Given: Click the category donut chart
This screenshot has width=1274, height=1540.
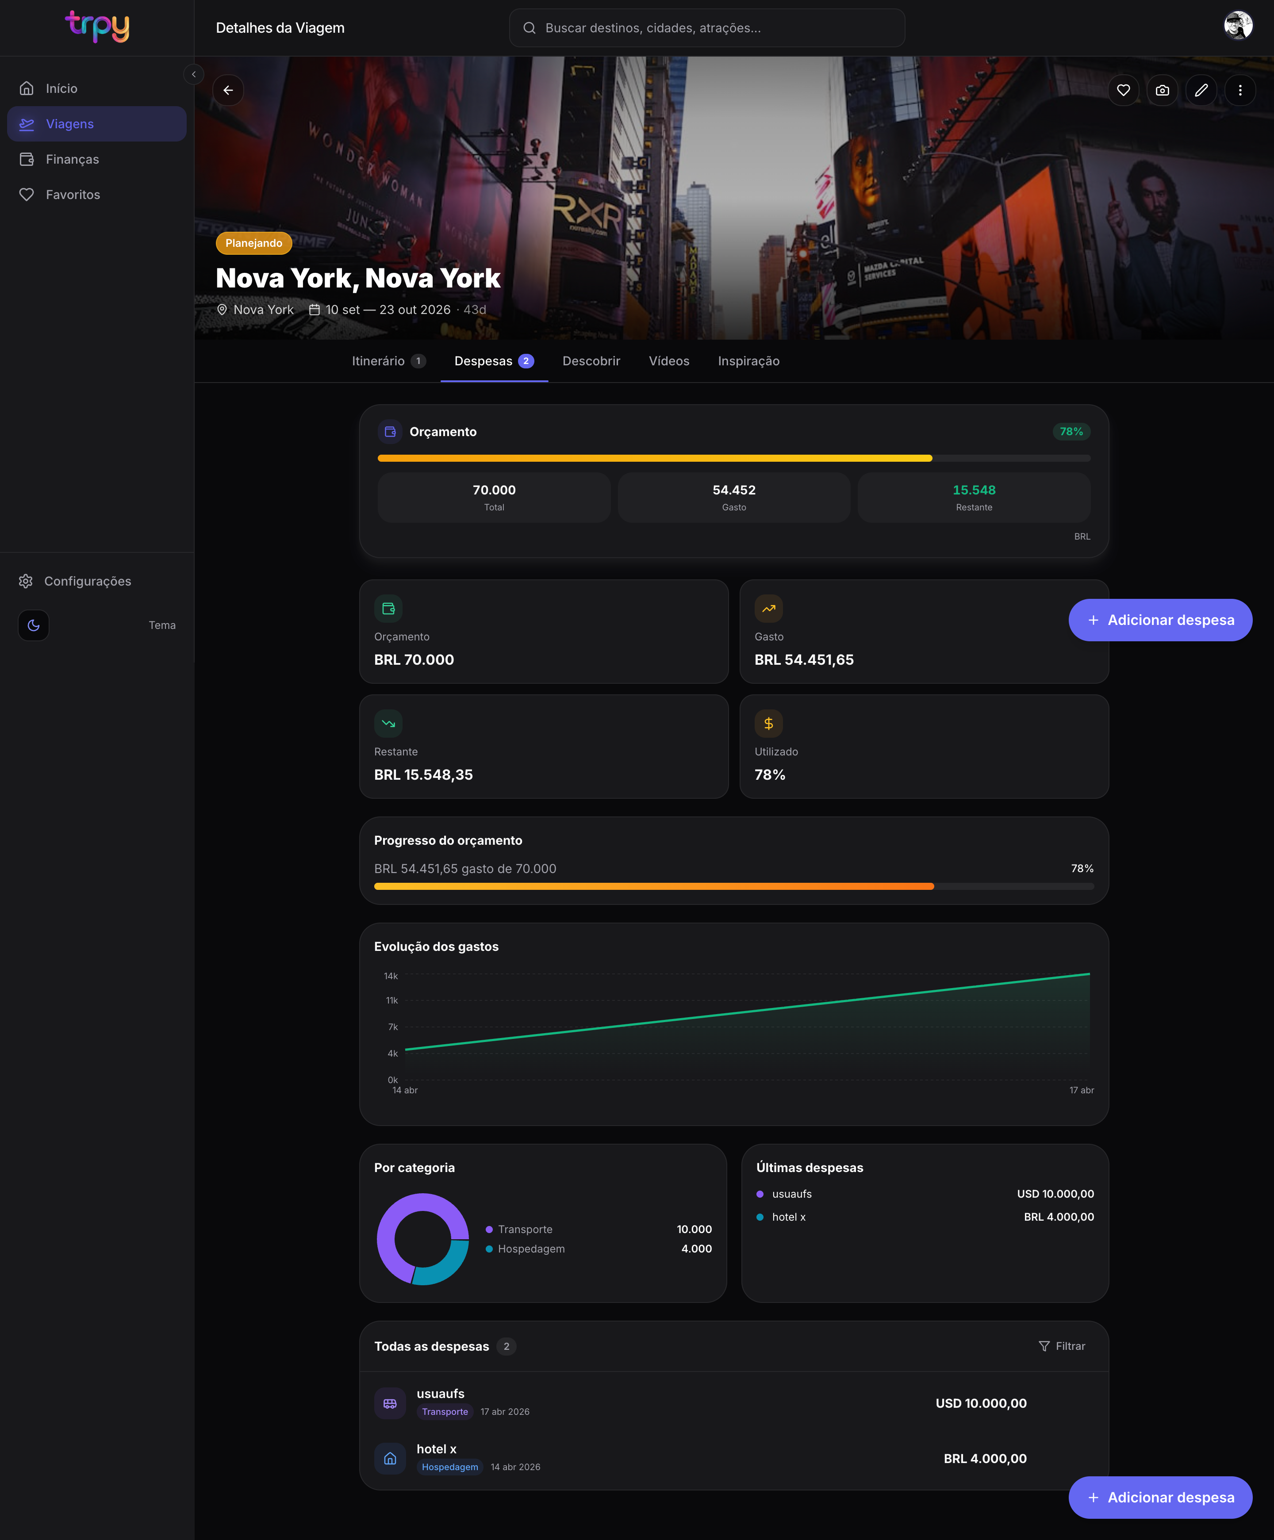Looking at the screenshot, I should coord(423,1239).
